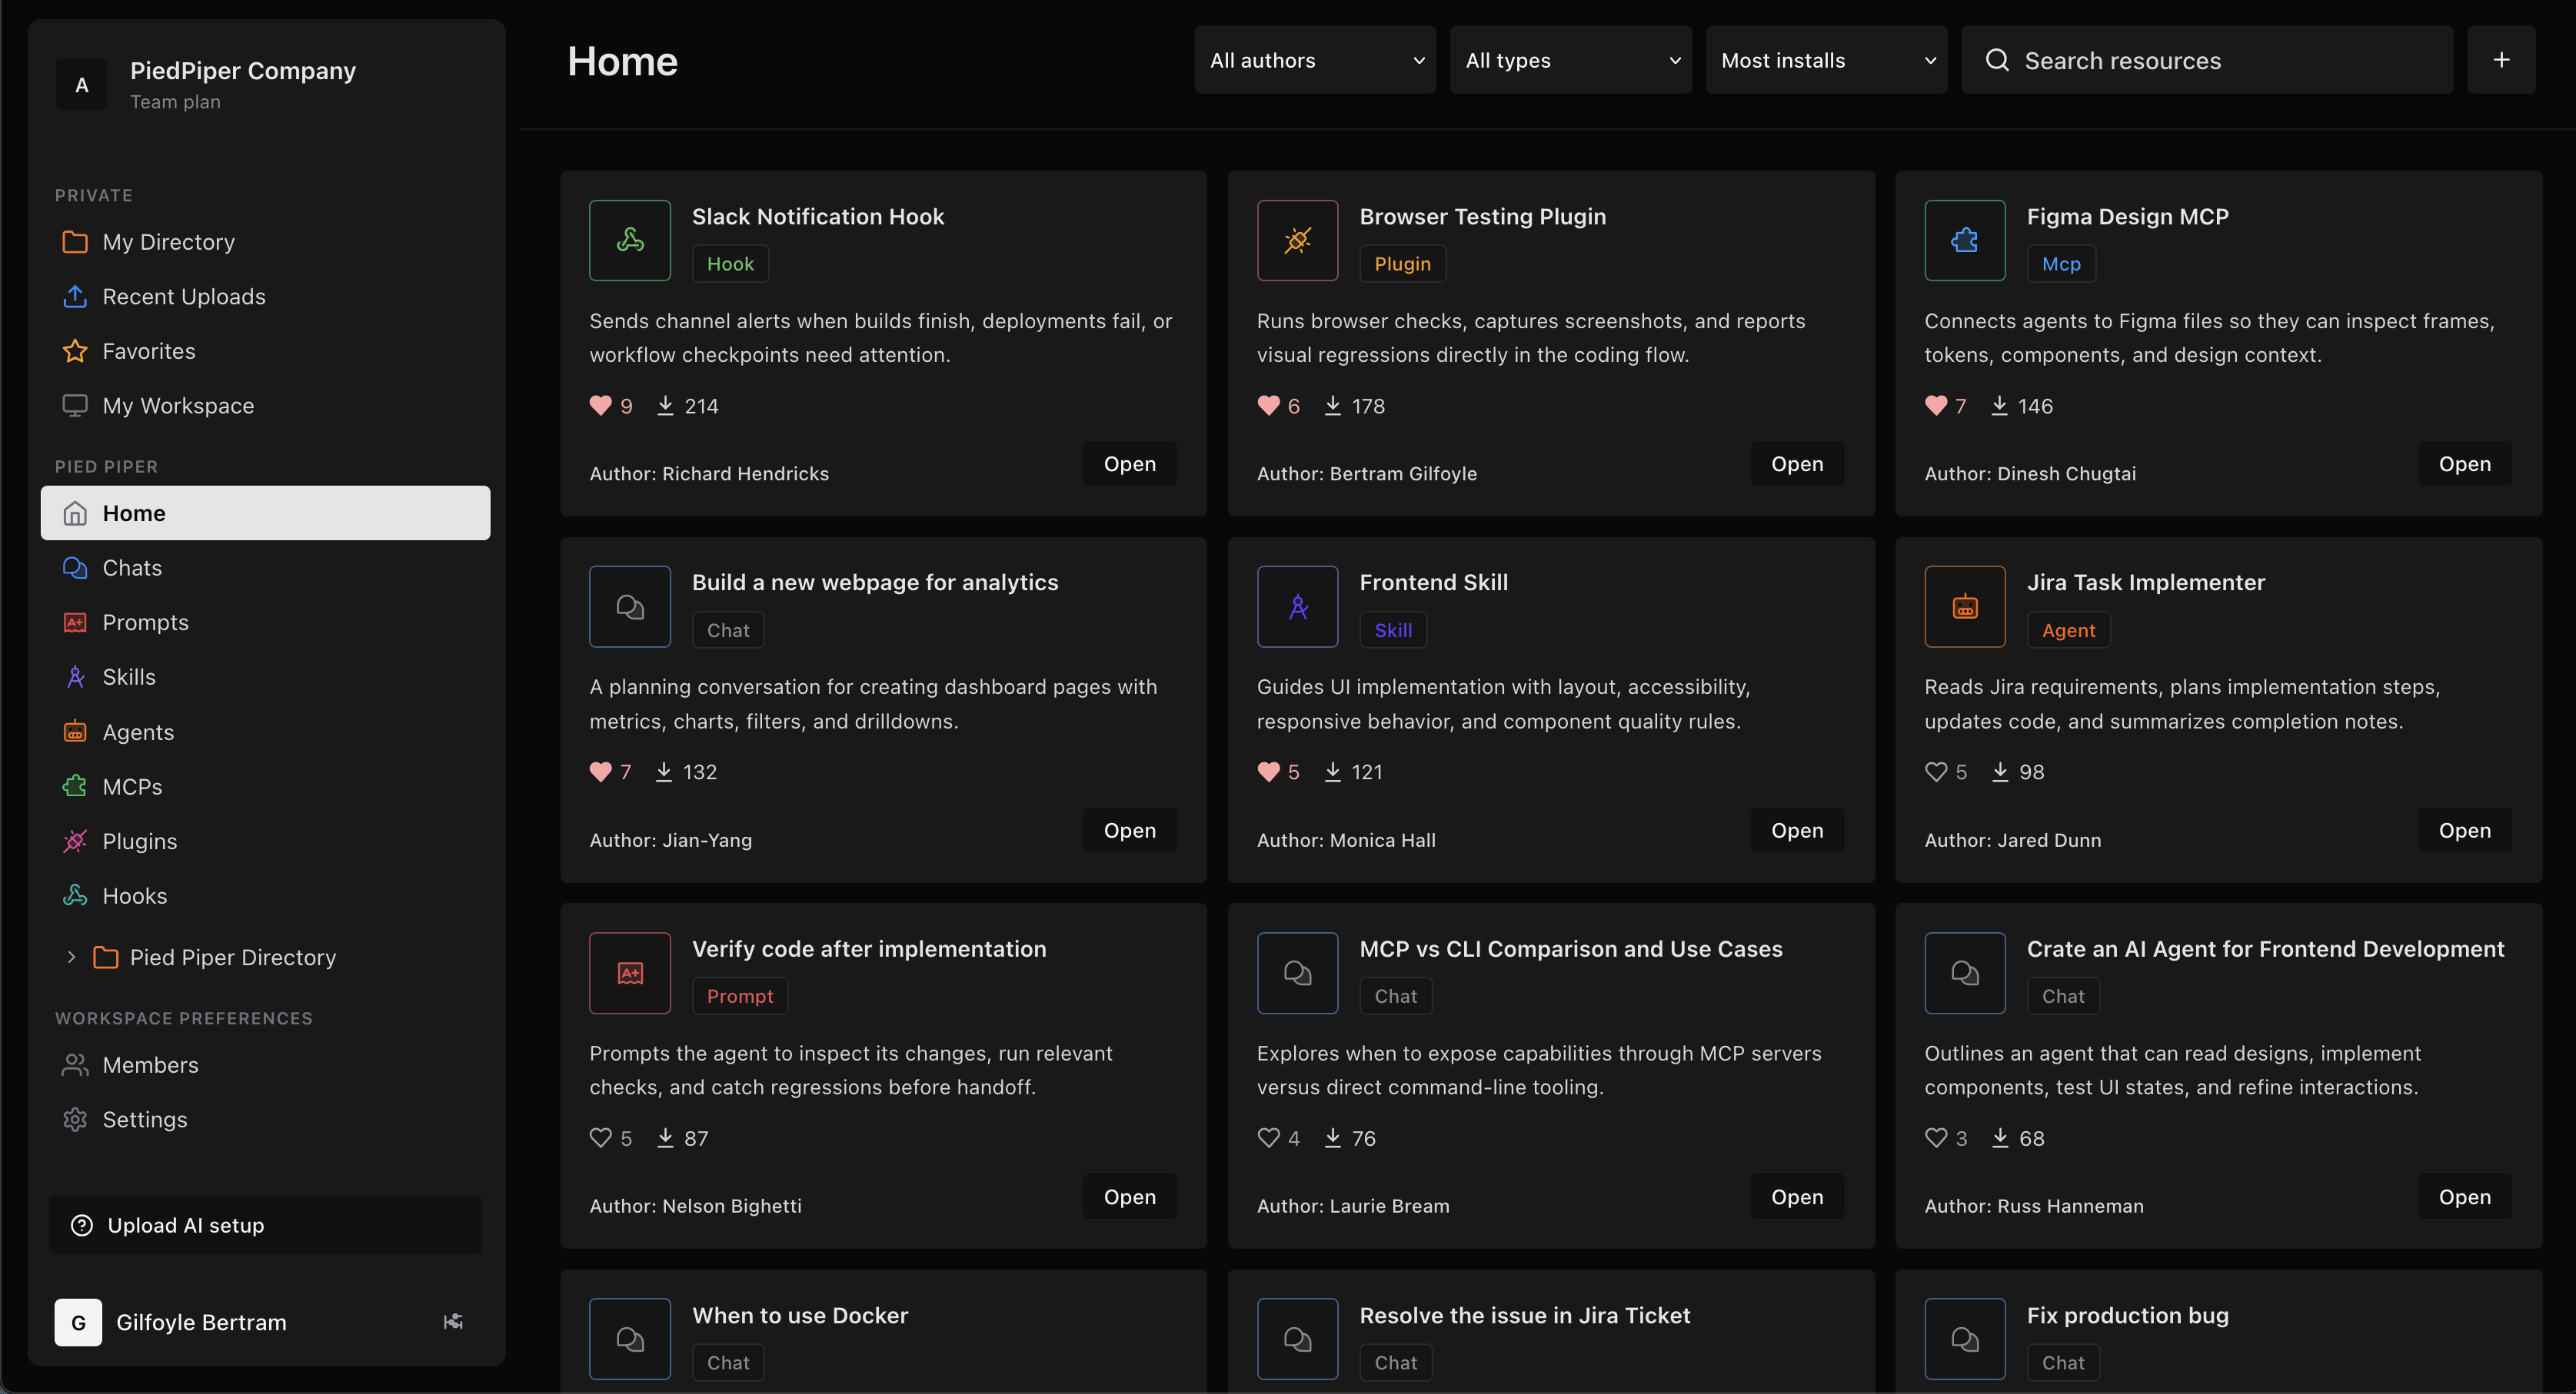Open the All types filter dropdown
Screen dimensions: 2576x1394
tap(1571, 60)
